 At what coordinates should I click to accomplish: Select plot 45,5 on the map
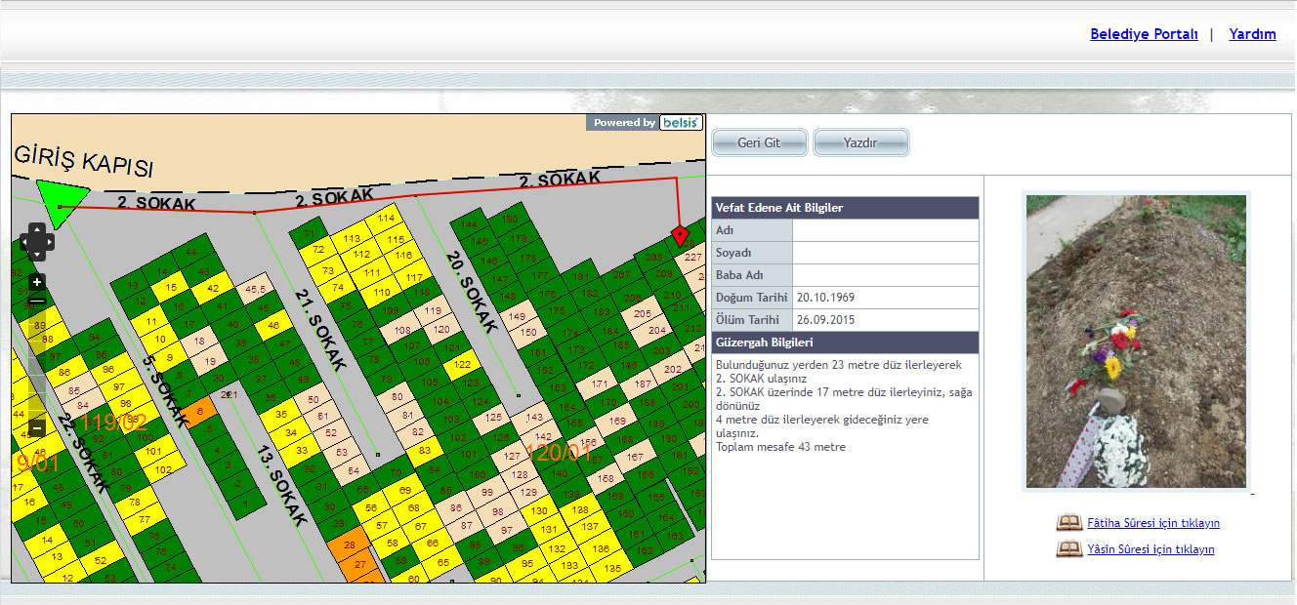tap(256, 290)
